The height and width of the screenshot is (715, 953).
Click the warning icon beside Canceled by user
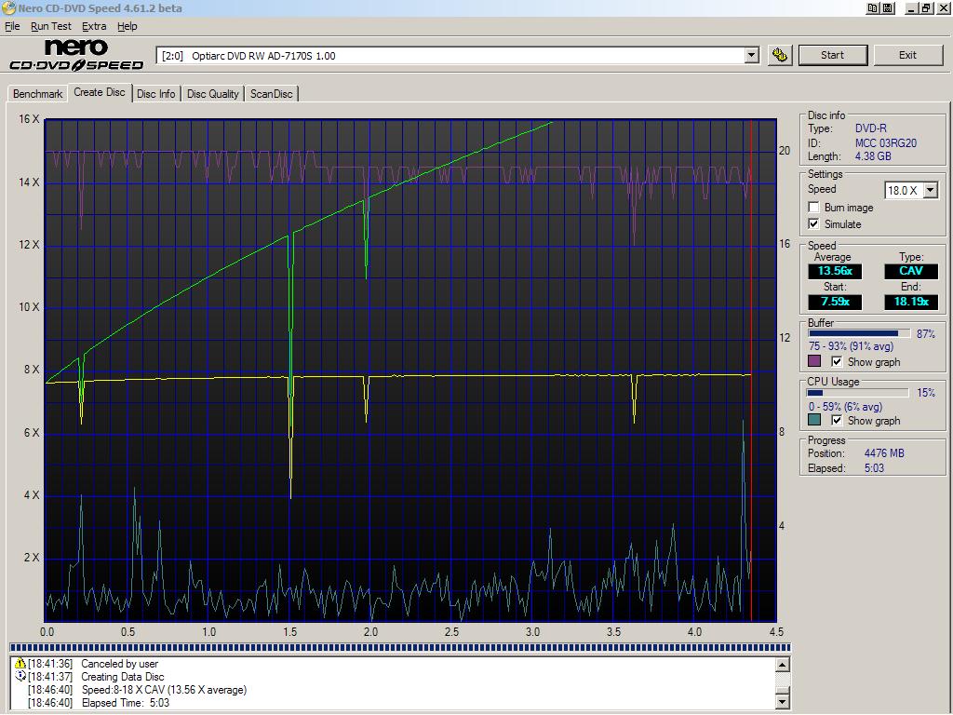(20, 663)
